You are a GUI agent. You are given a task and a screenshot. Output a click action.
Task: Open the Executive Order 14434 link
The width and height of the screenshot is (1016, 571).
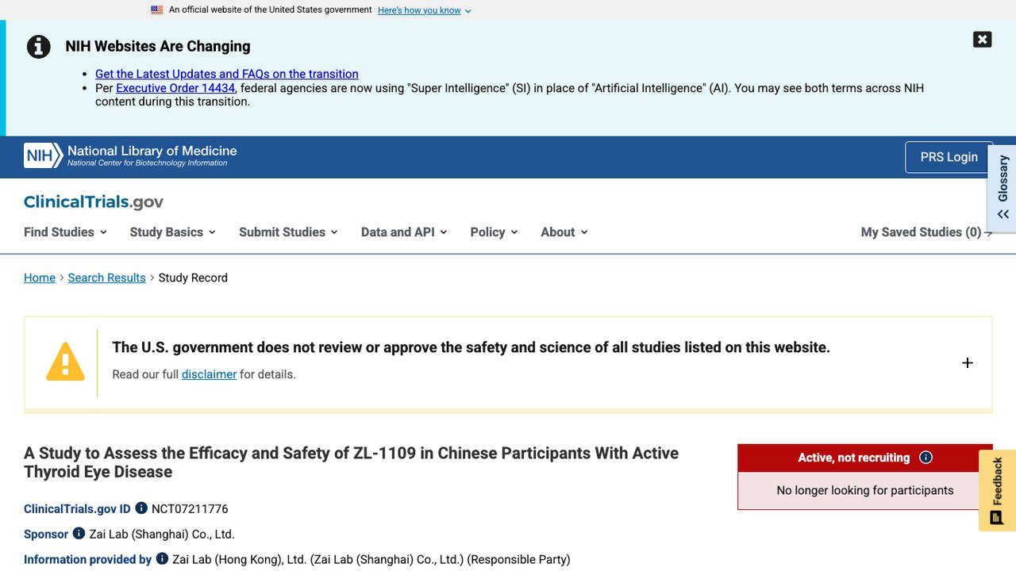point(175,88)
